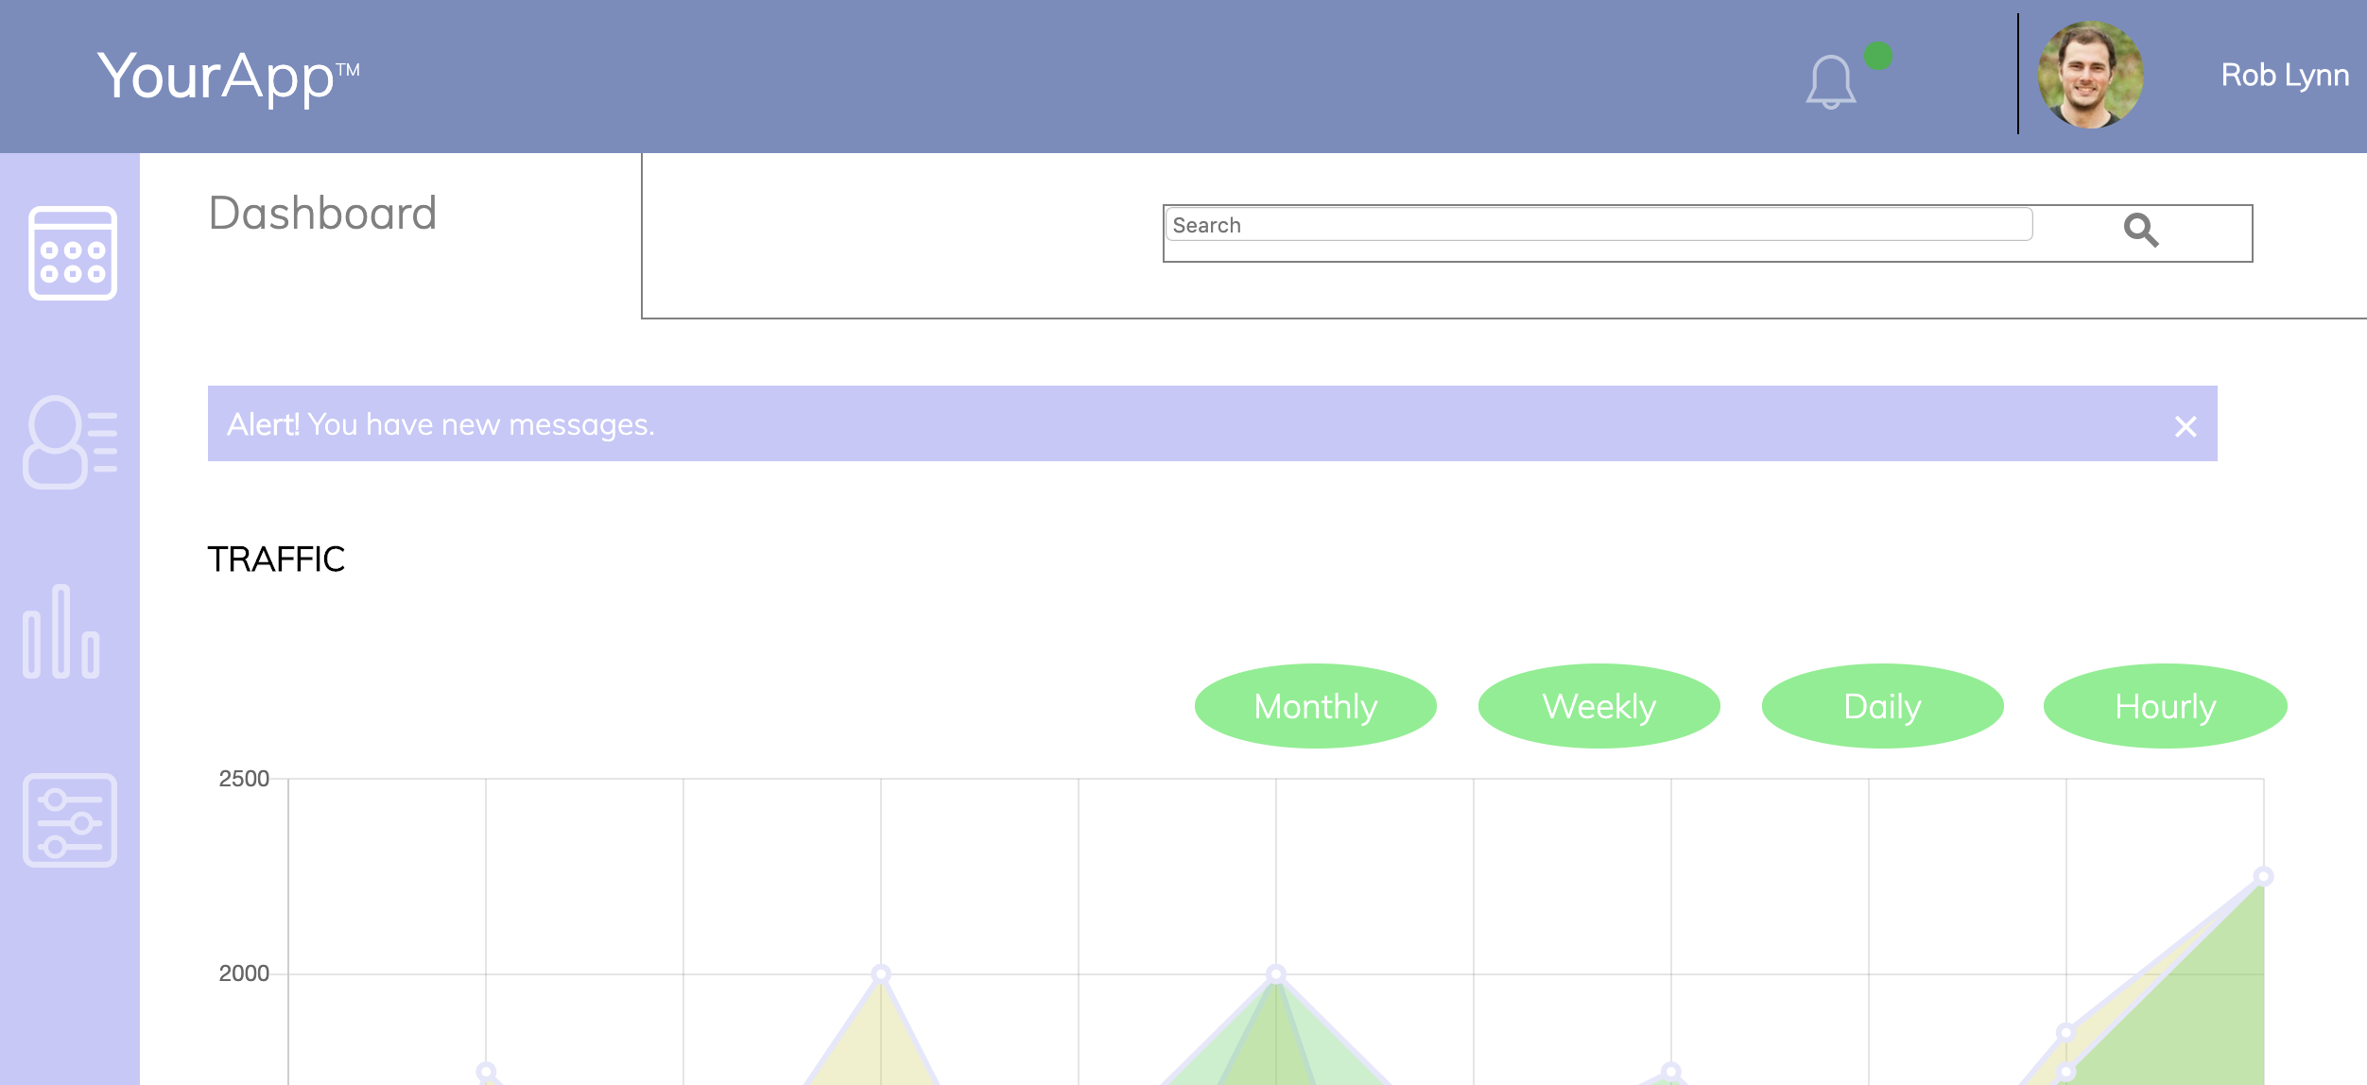The height and width of the screenshot is (1085, 2367).
Task: Select the Hourly traffic view
Action: coord(2165,706)
